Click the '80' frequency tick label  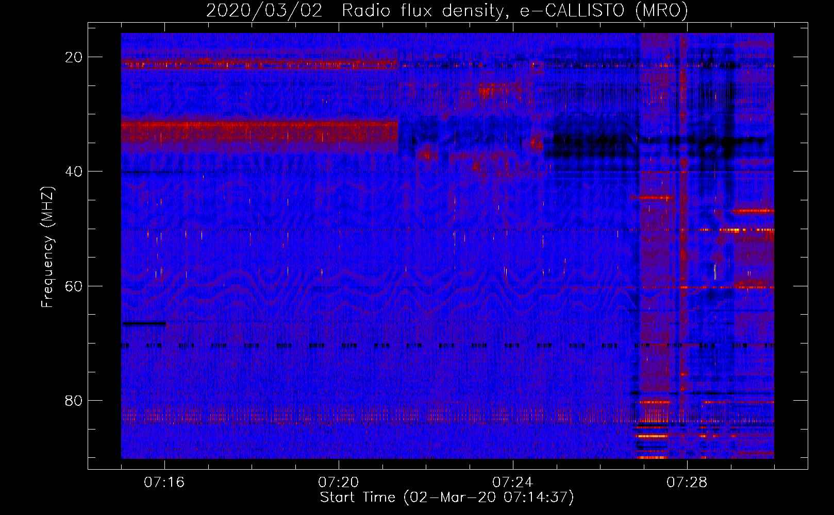point(74,400)
